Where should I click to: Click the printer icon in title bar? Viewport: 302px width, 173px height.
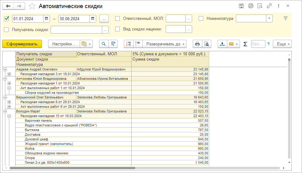coord(251,6)
